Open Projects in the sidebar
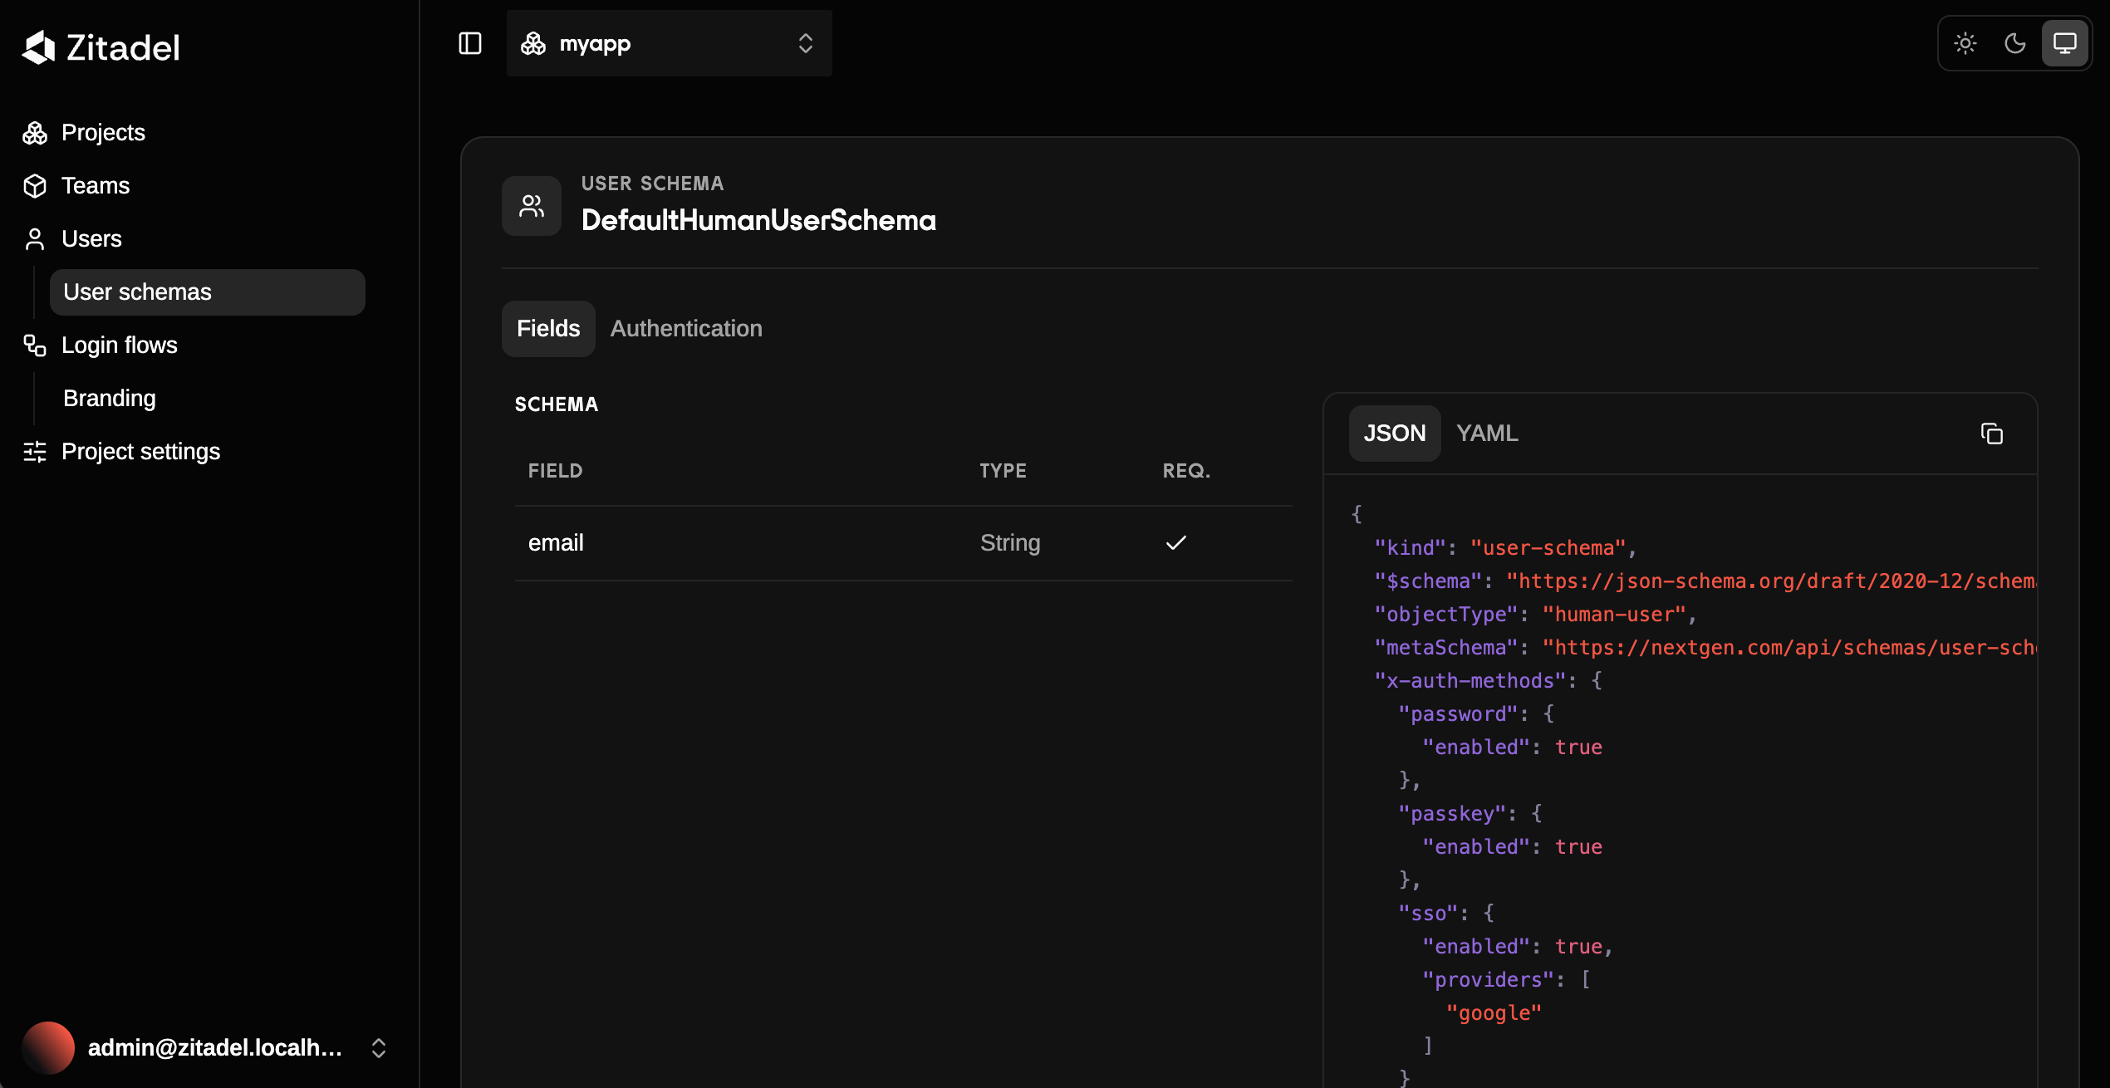2110x1088 pixels. [103, 133]
